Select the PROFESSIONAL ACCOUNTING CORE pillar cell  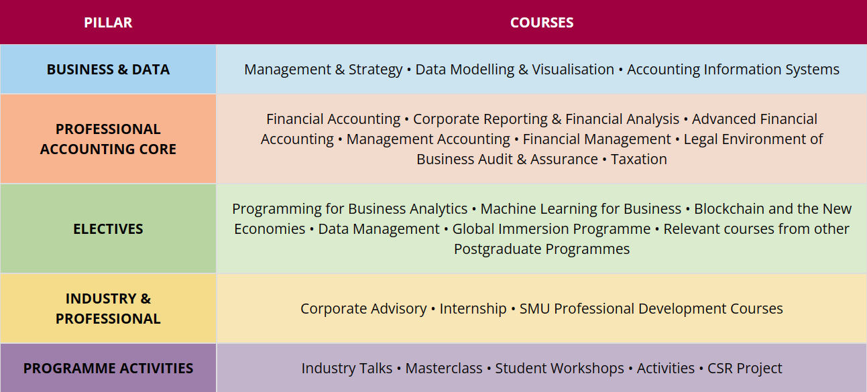(x=108, y=139)
